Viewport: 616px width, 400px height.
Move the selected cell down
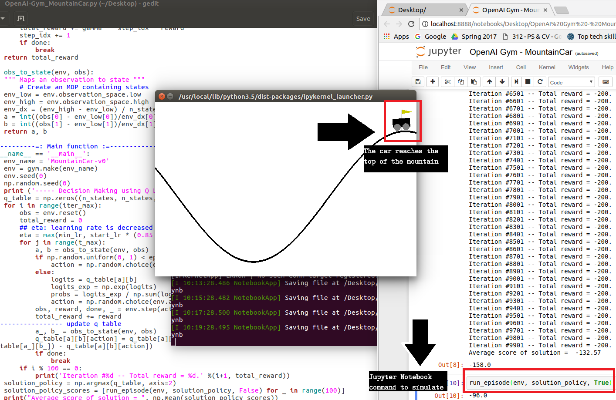click(502, 82)
